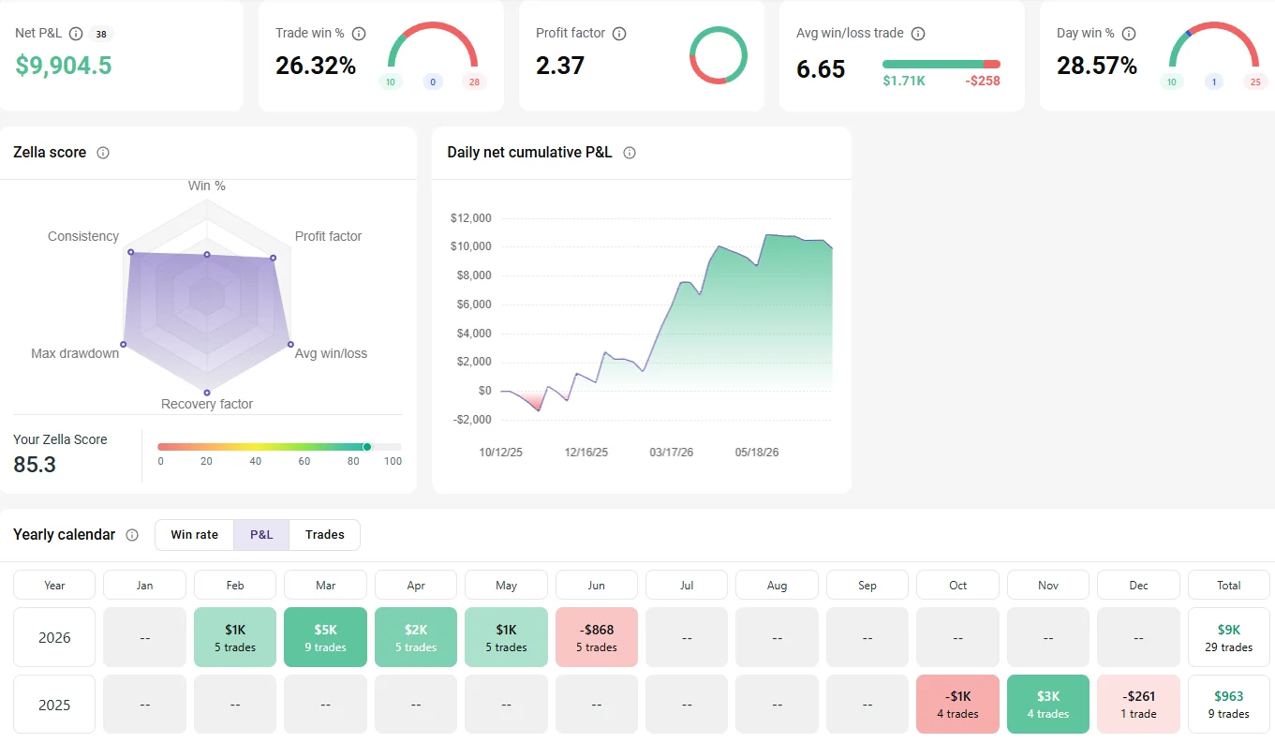Click the green 10 winning days badge under Day win %
The image size is (1275, 743).
click(x=1171, y=82)
